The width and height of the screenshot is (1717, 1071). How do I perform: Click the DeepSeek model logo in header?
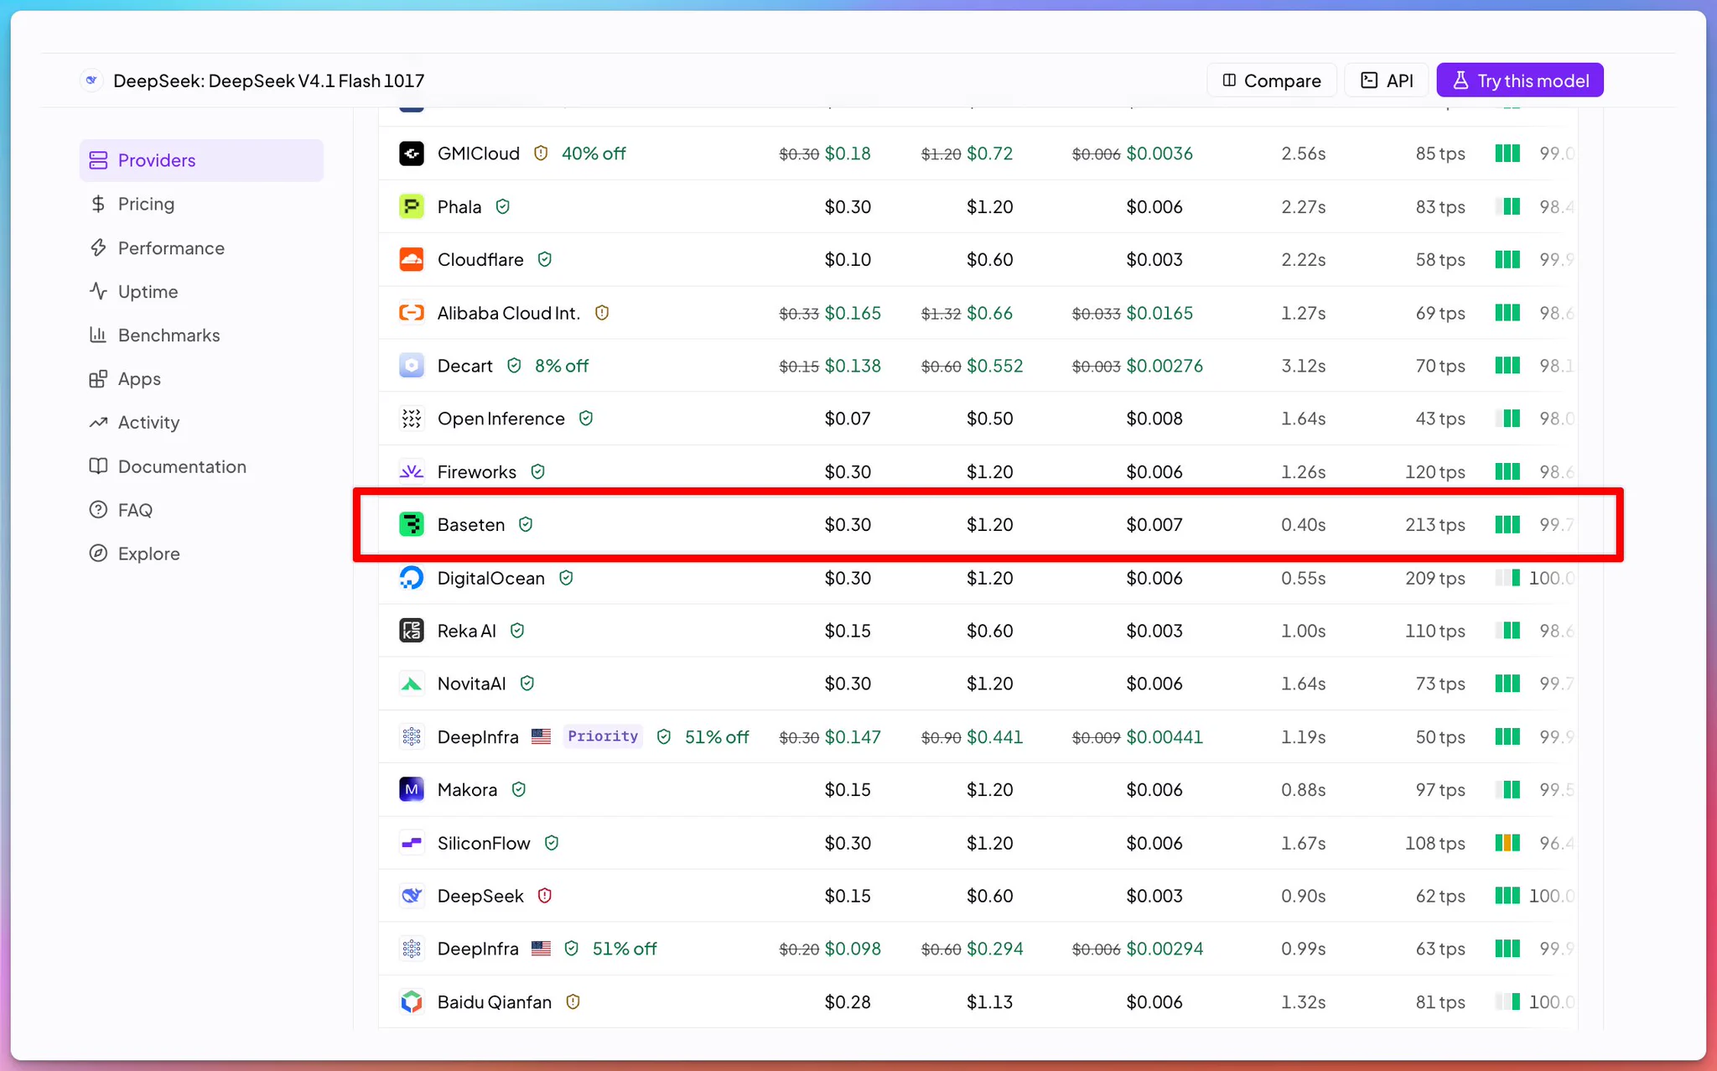click(x=91, y=81)
